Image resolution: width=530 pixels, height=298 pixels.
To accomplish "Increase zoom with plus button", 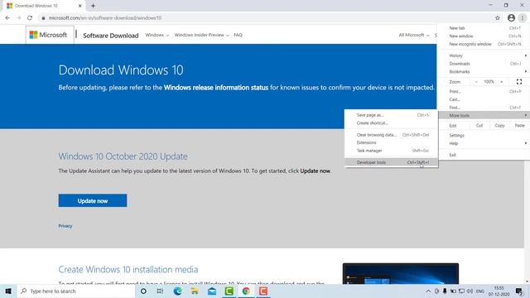I will pyautogui.click(x=502, y=82).
